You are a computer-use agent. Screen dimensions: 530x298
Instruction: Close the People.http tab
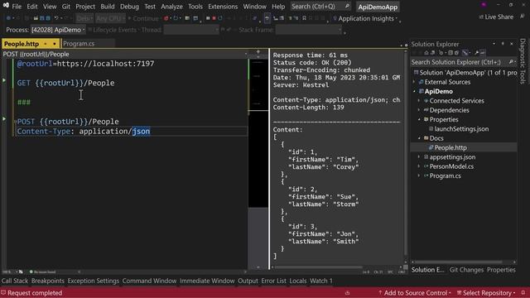coord(54,44)
